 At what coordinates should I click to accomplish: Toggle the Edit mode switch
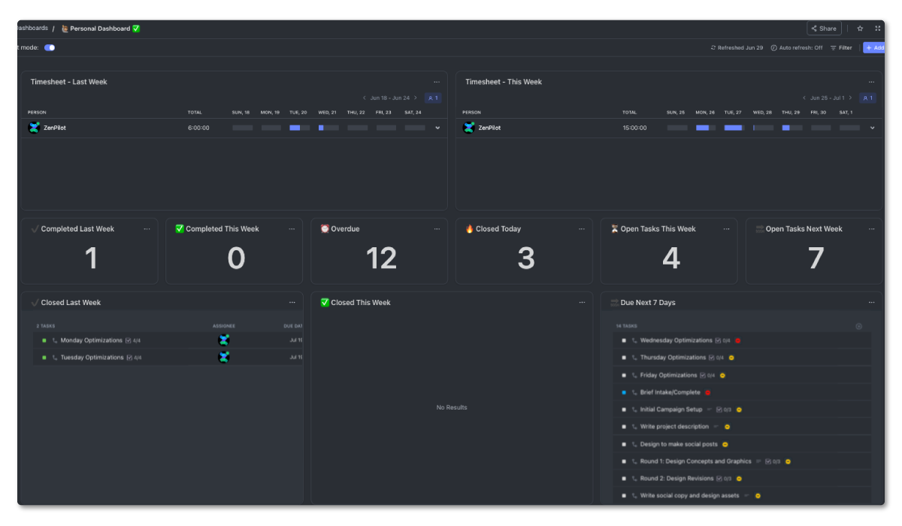pyautogui.click(x=49, y=47)
